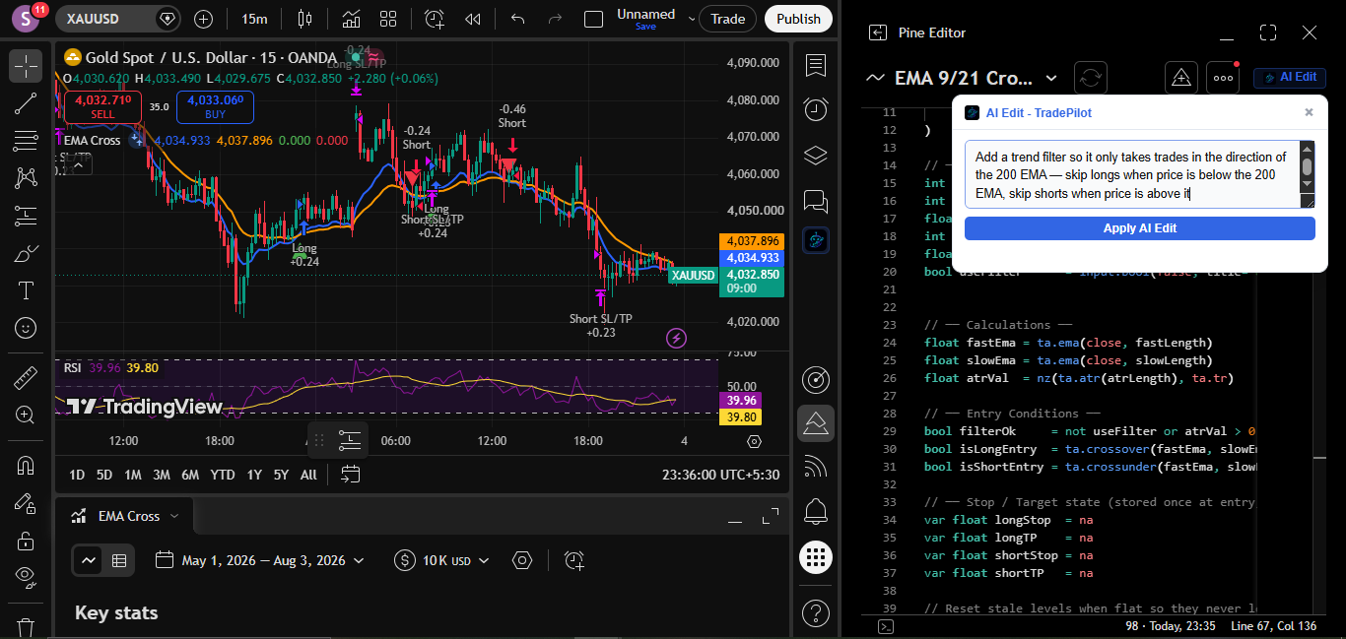1346x639 pixels.
Task: Open the Fibonacci and Gann tools
Action: (26, 141)
